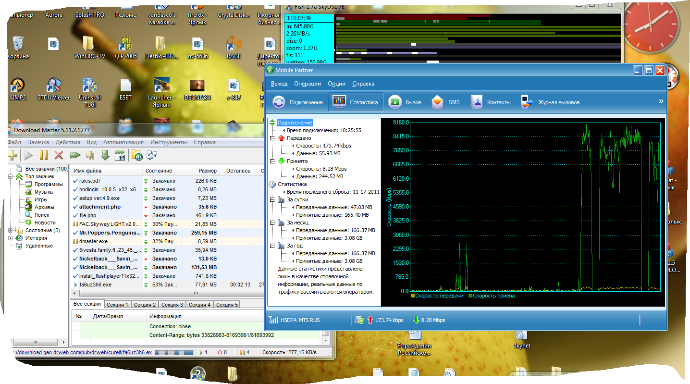The height and width of the screenshot is (384, 690).
Task: Click the QIP 2005 desktop icon
Action: 125,48
